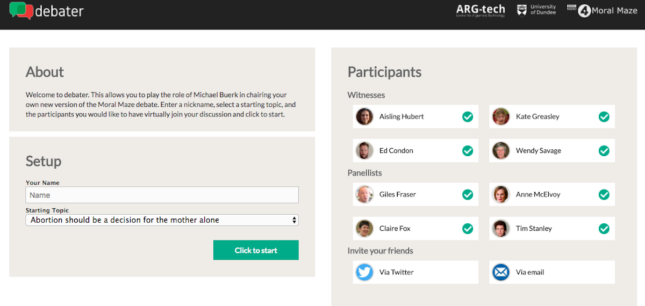Toggle Wendy Savage's green checkmark

click(x=604, y=151)
